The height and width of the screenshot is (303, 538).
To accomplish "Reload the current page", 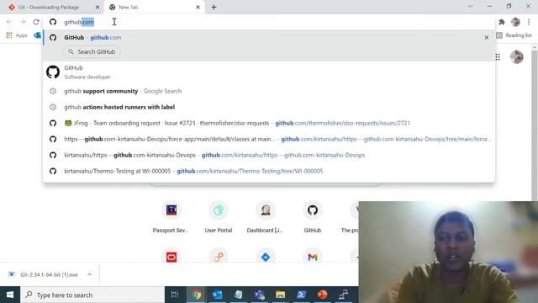I will [x=36, y=22].
